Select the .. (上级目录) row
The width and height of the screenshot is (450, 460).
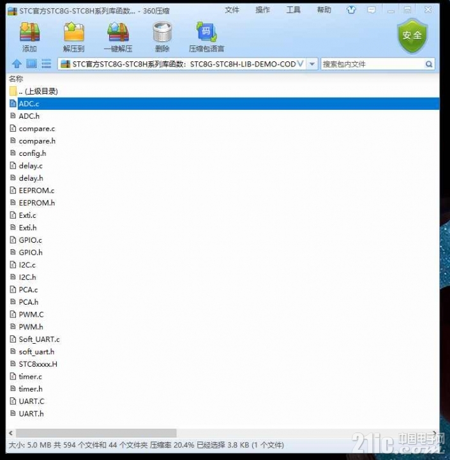point(223,91)
